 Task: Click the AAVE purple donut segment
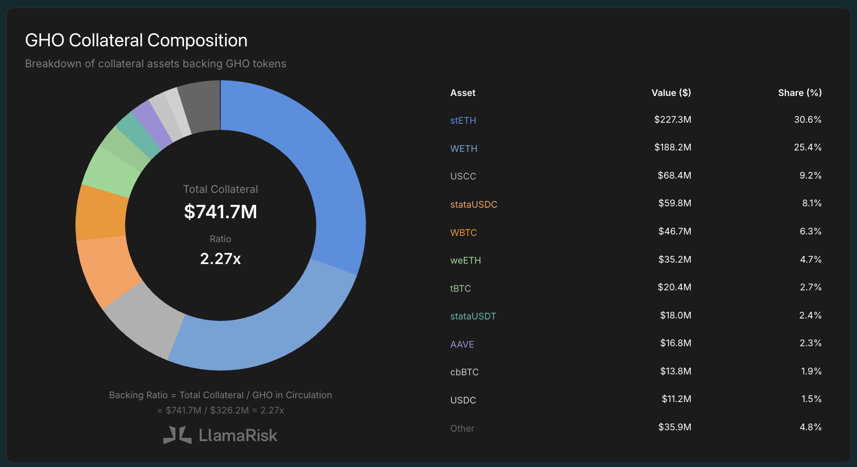point(151,126)
